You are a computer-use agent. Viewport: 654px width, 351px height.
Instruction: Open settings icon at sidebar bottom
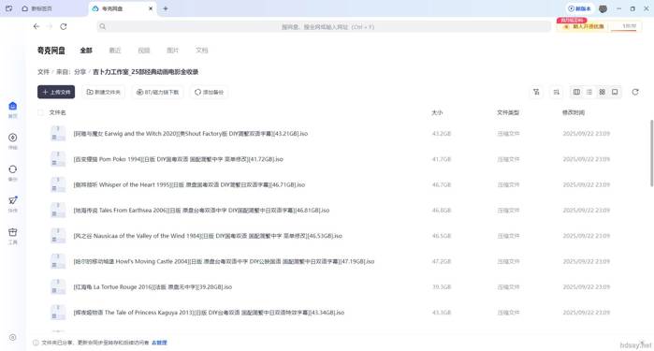[x=13, y=337]
